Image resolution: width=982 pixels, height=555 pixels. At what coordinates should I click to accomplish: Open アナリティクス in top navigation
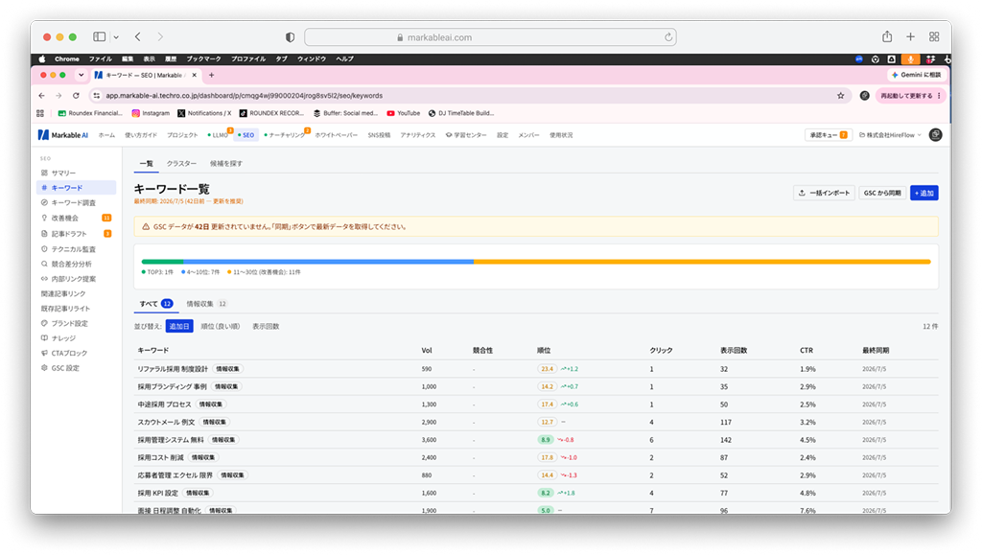pos(418,135)
